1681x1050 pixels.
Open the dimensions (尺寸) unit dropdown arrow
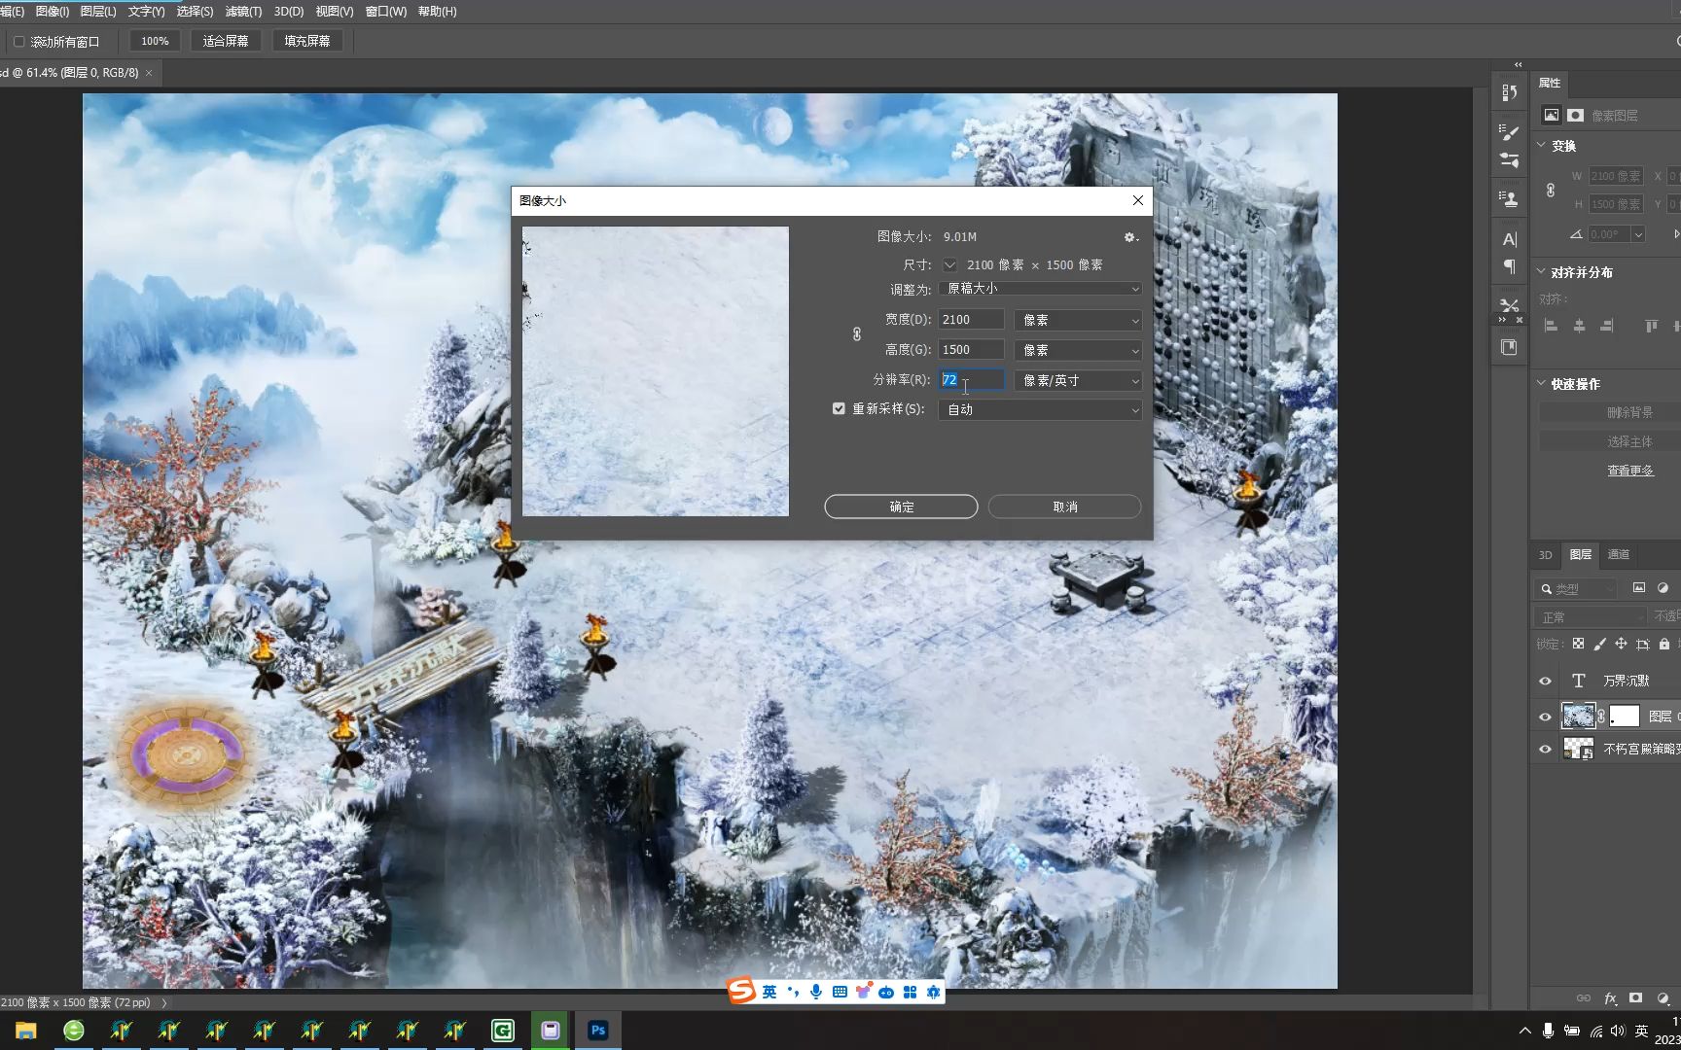click(x=949, y=264)
